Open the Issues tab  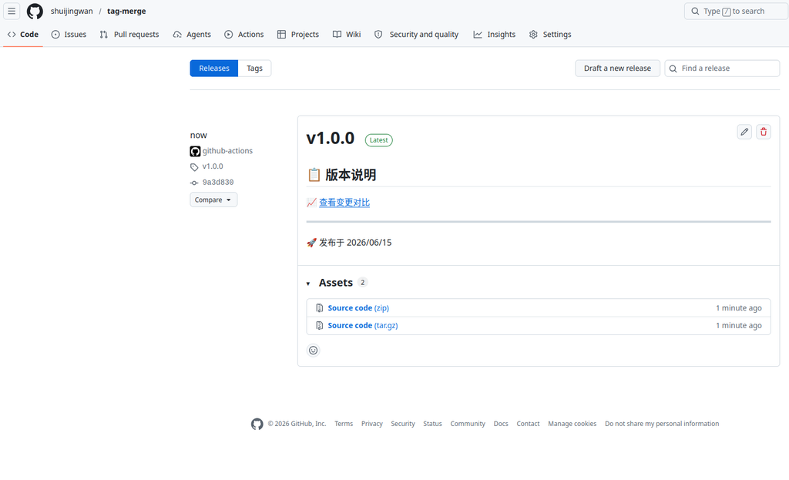coord(69,34)
